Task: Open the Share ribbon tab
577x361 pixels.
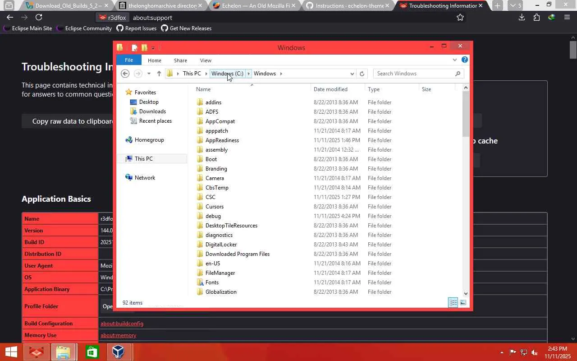Action: (x=180, y=60)
